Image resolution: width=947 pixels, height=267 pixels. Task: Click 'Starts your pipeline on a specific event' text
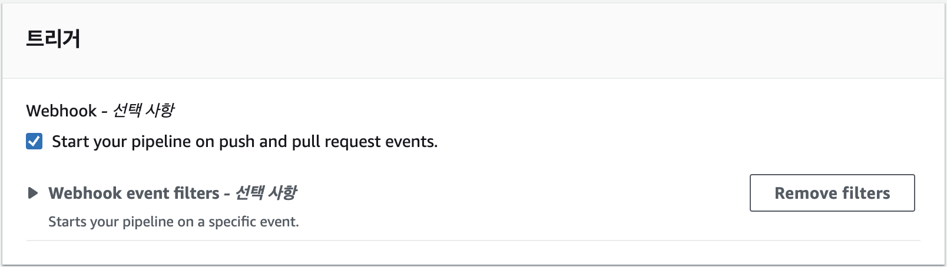(174, 222)
